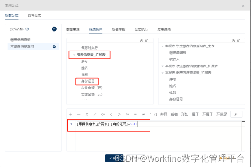Insert the multiply operator into the formula

87,114
